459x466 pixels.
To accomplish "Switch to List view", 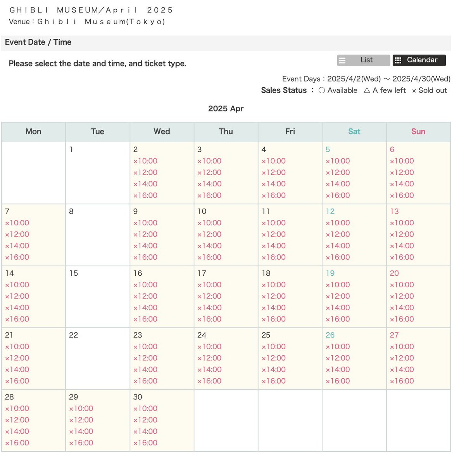I will pos(363,60).
